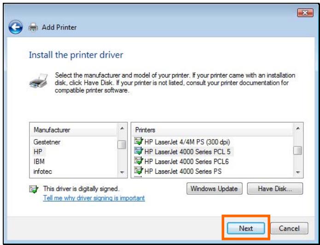
Task: Click the icon for HP LaserJet 4000 Series PCL 5
Action: 139,151
